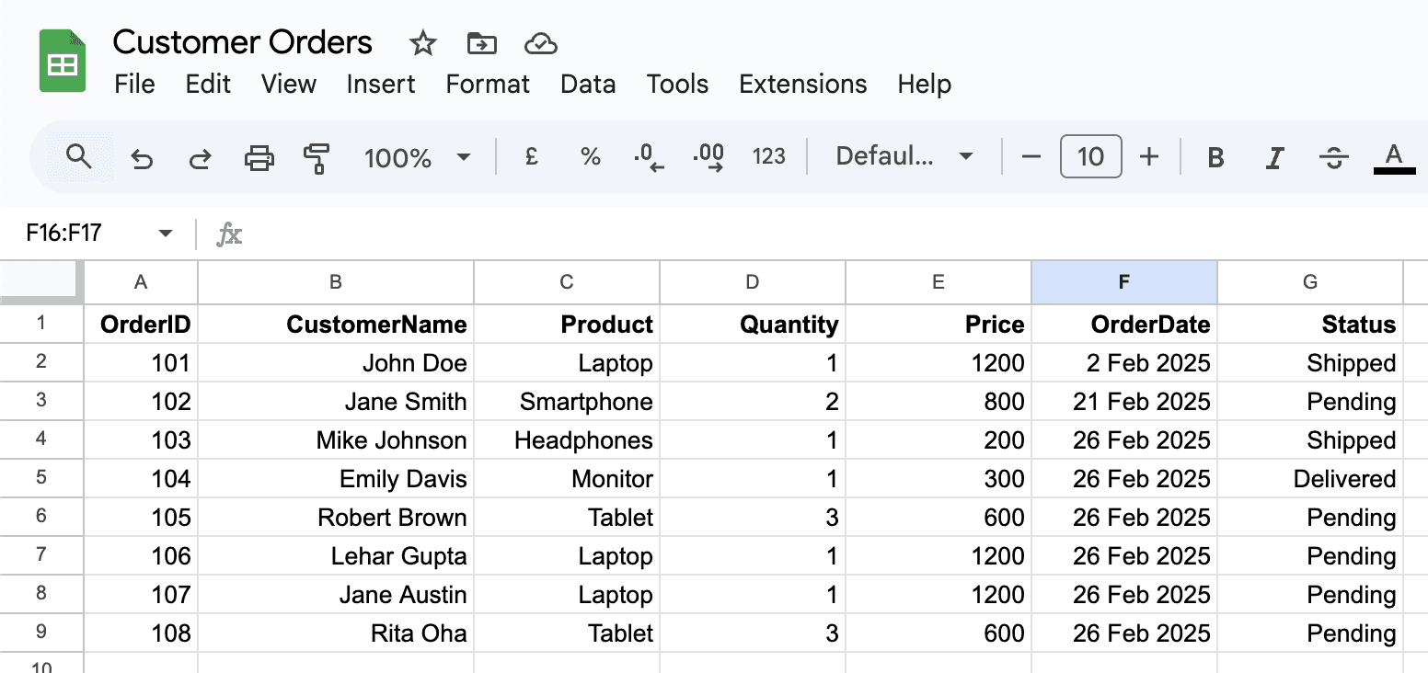Image resolution: width=1428 pixels, height=673 pixels.
Task: Decrease decimal places
Action: (649, 158)
